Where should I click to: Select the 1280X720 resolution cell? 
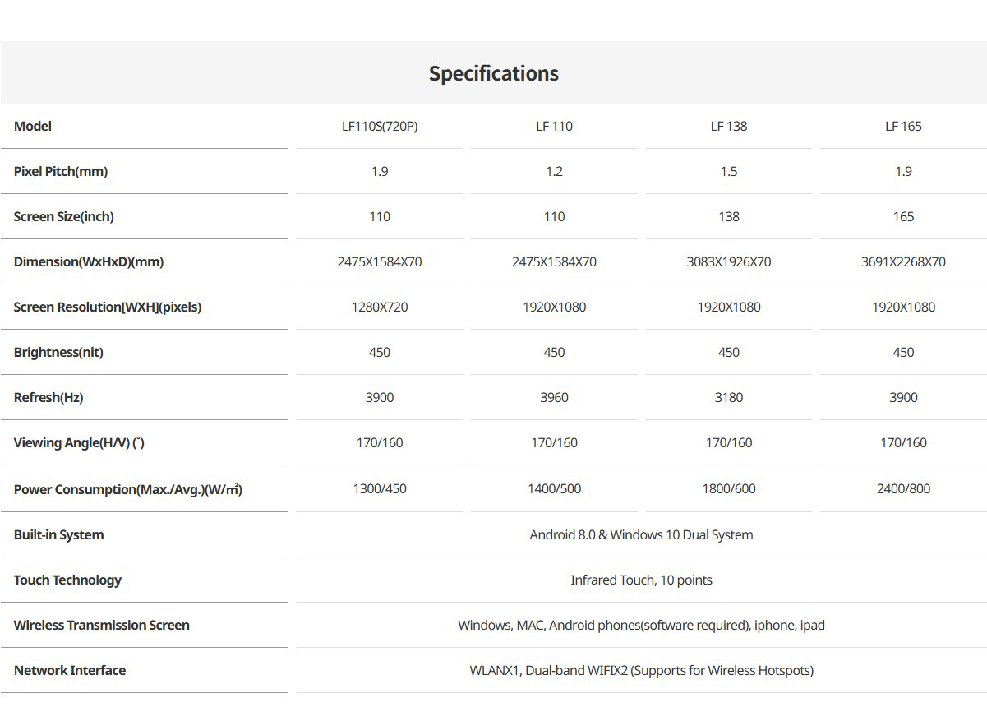[x=380, y=307]
